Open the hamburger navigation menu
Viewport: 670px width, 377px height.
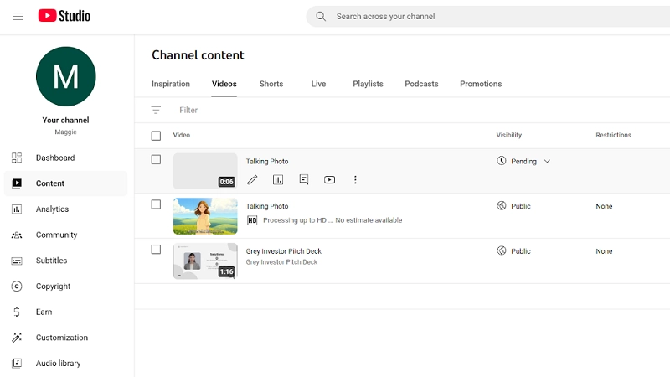[x=18, y=16]
